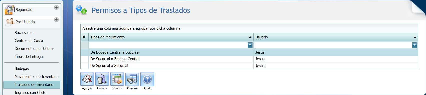Open Ingresos con Costo item
This screenshot has height=95, width=426.
click(x=30, y=93)
